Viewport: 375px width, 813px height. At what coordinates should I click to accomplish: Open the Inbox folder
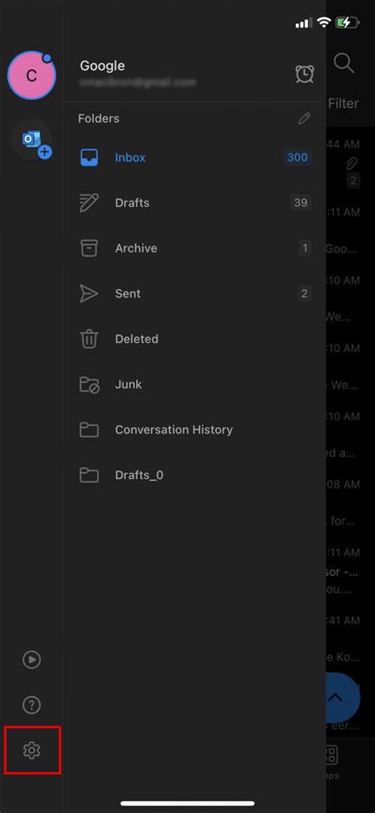[195, 157]
